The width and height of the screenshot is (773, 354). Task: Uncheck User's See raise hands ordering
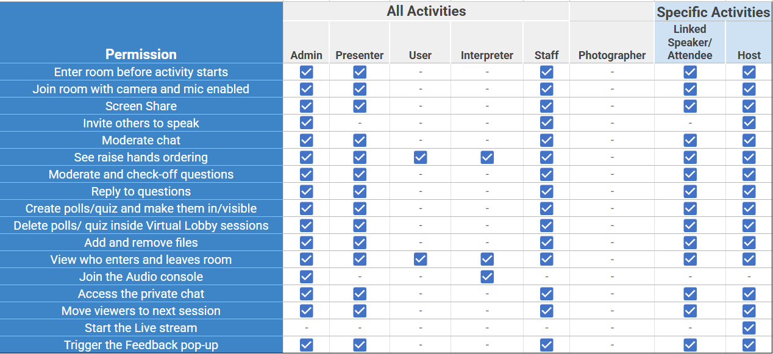click(x=420, y=157)
